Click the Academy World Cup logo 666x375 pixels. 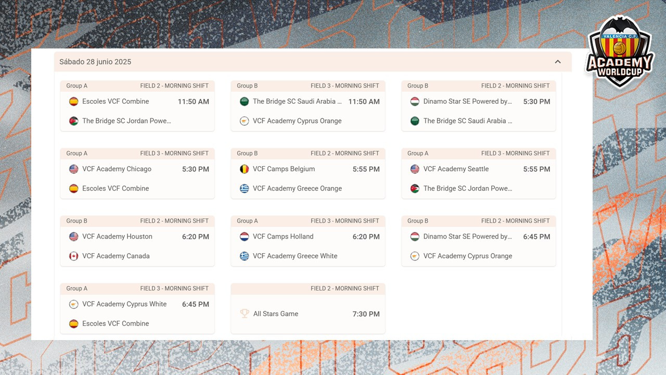[619, 51]
